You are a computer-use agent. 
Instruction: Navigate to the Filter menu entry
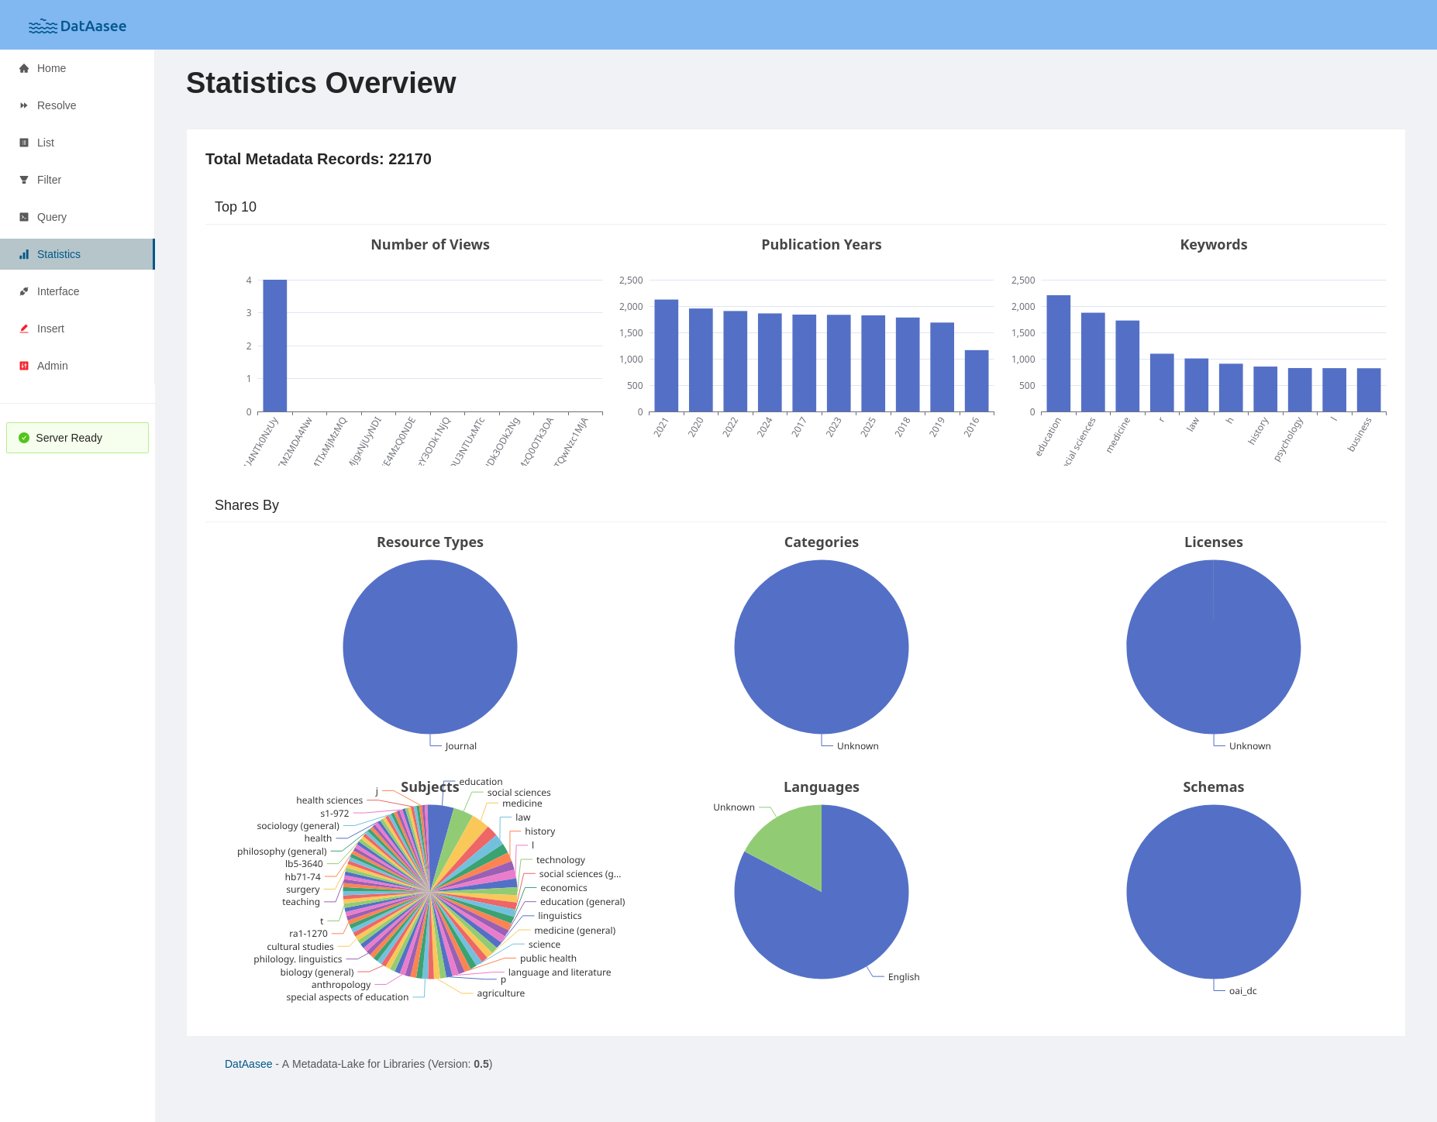(49, 180)
